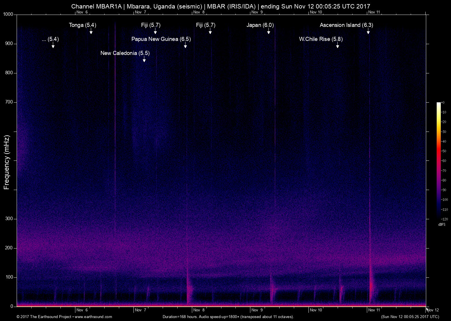Select the Ascension Island (6.3) event marker

346,25
